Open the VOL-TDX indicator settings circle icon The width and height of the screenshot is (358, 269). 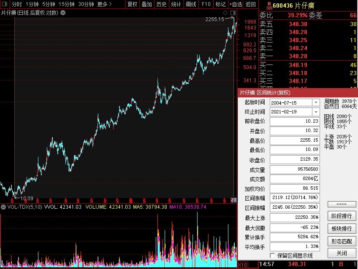(3, 207)
